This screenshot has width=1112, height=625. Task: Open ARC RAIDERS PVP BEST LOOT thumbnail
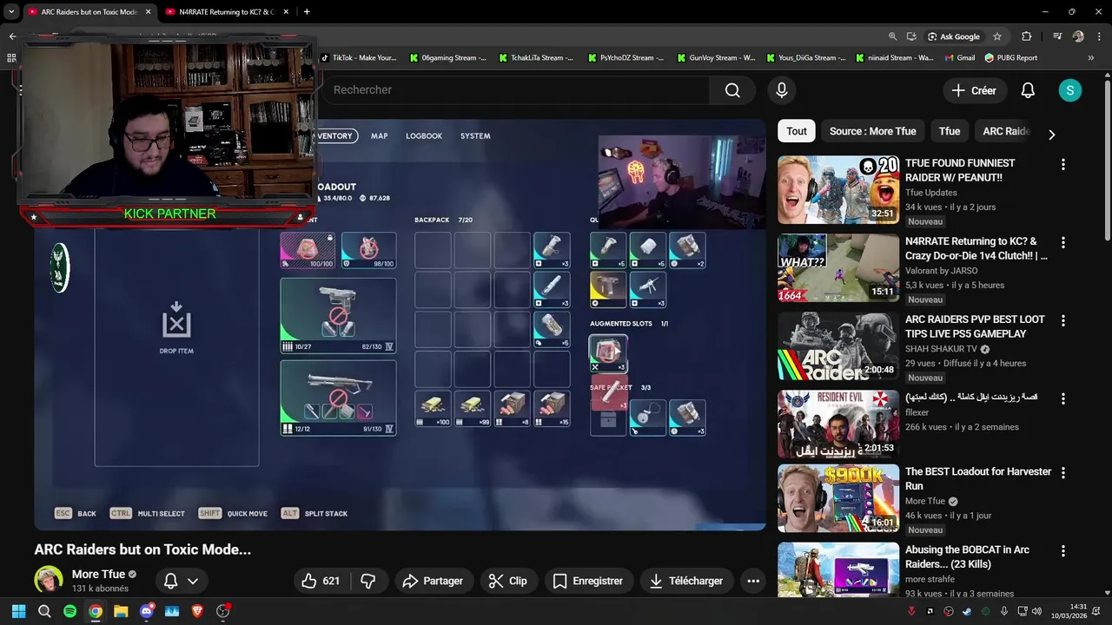coord(838,346)
